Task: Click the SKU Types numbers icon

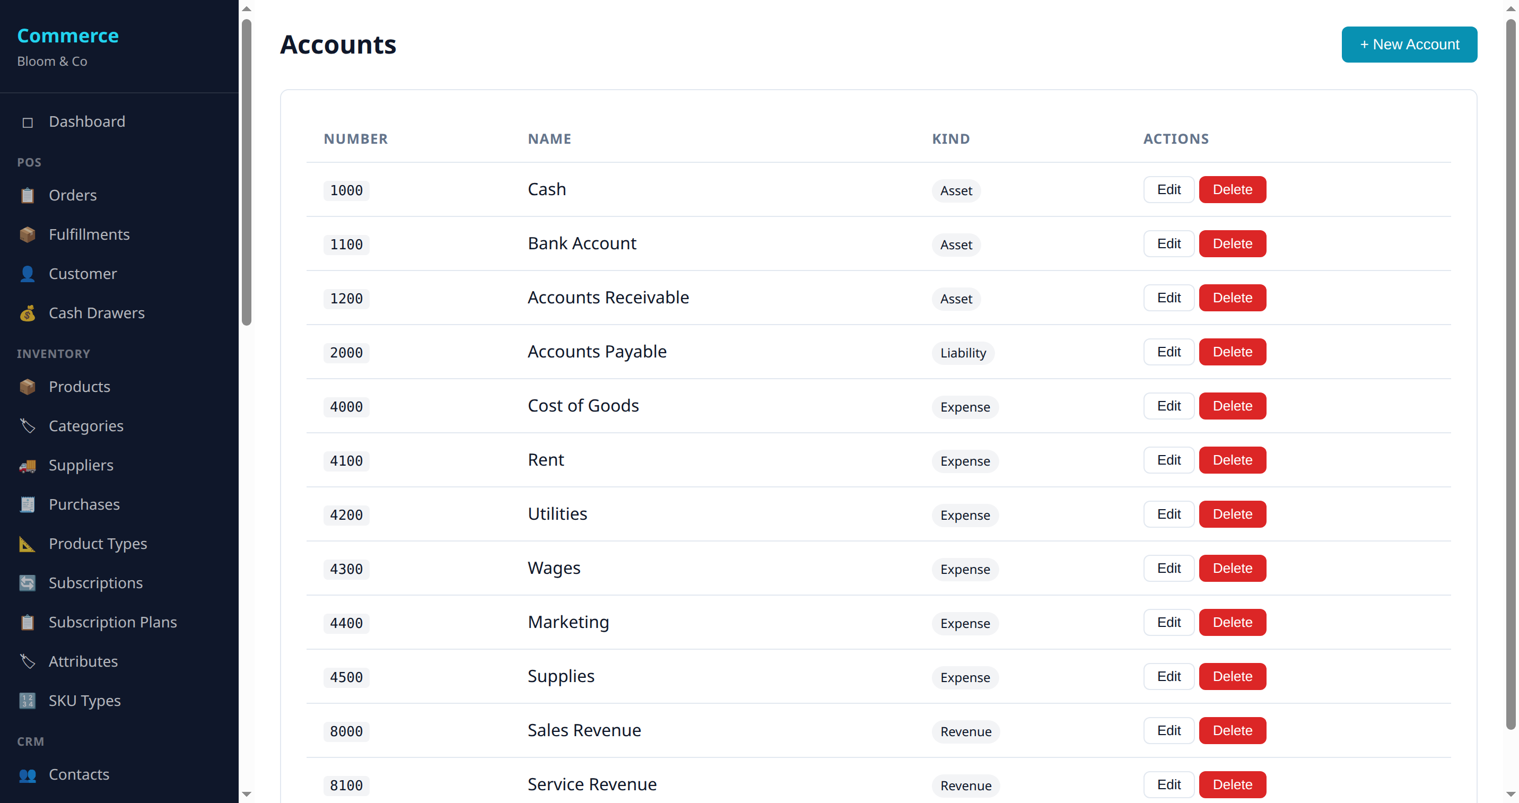Action: click(x=27, y=701)
